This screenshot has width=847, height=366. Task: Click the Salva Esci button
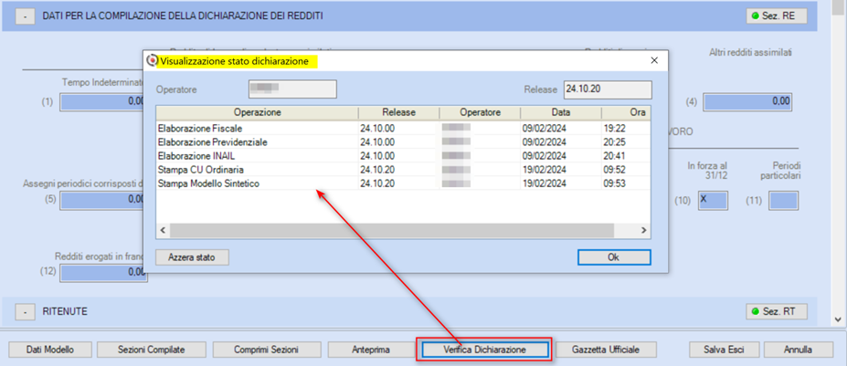(724, 350)
